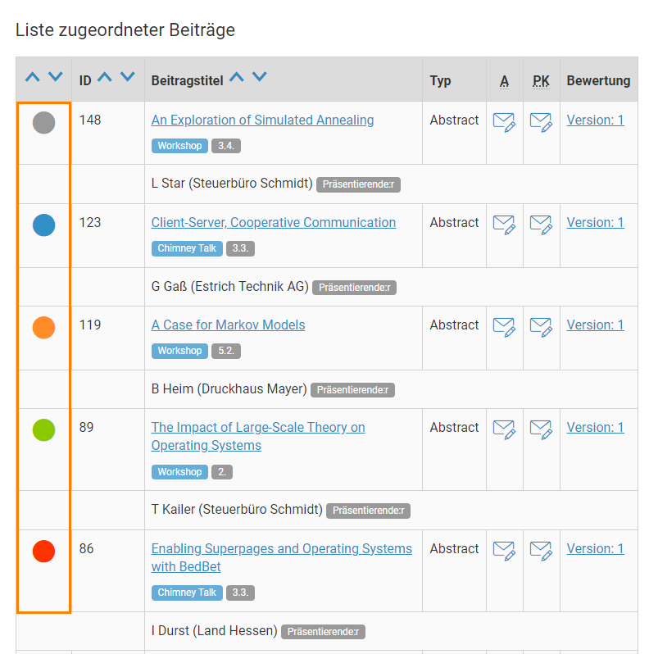Click the red status dot for 86
This screenshot has height=654, width=649.
pos(44,552)
